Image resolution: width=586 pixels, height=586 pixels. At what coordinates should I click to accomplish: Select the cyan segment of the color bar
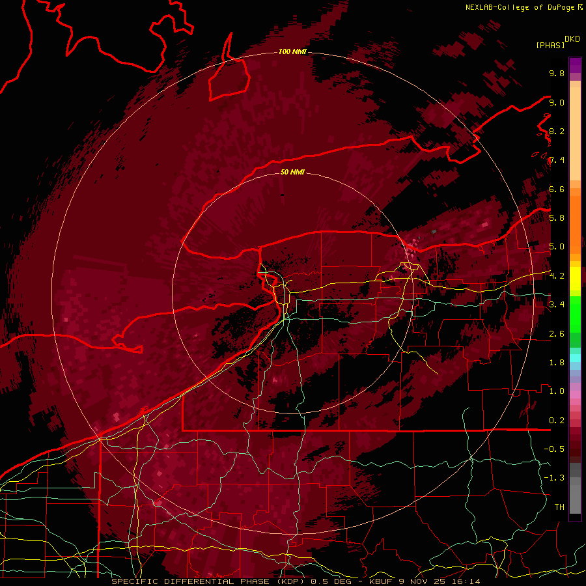pyautogui.click(x=575, y=357)
